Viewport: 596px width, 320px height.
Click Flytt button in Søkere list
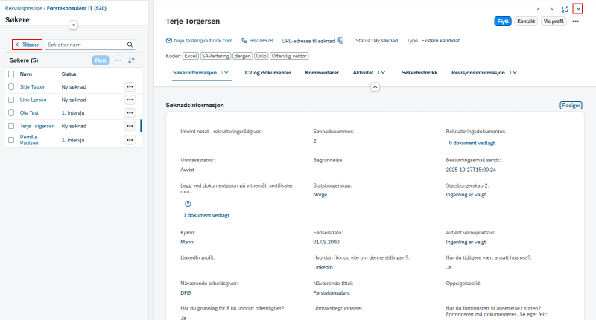tap(101, 60)
